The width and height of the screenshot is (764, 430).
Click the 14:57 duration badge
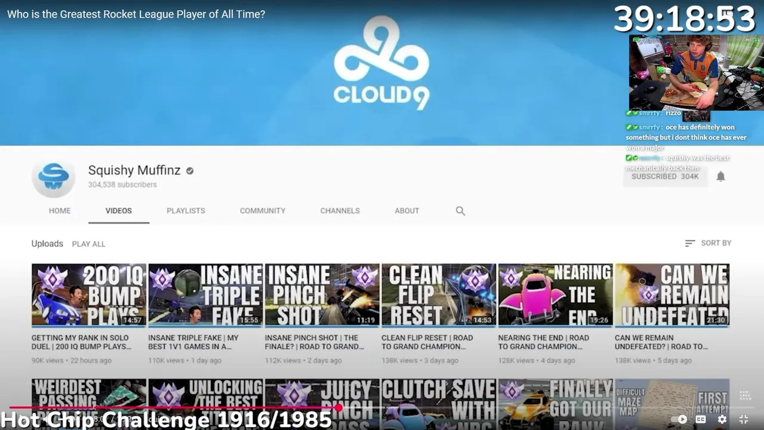pos(133,320)
